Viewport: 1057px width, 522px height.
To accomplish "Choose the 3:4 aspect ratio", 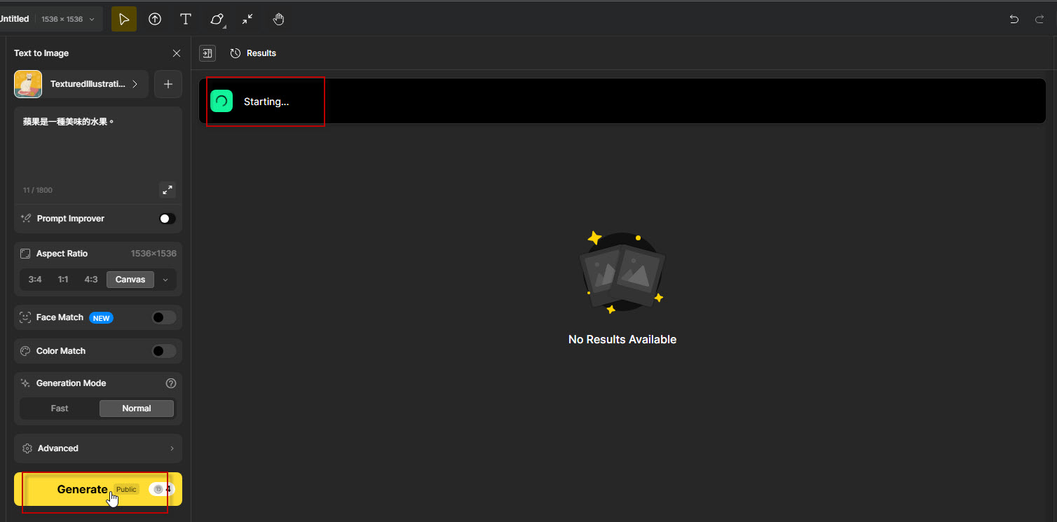I will pyautogui.click(x=35, y=280).
